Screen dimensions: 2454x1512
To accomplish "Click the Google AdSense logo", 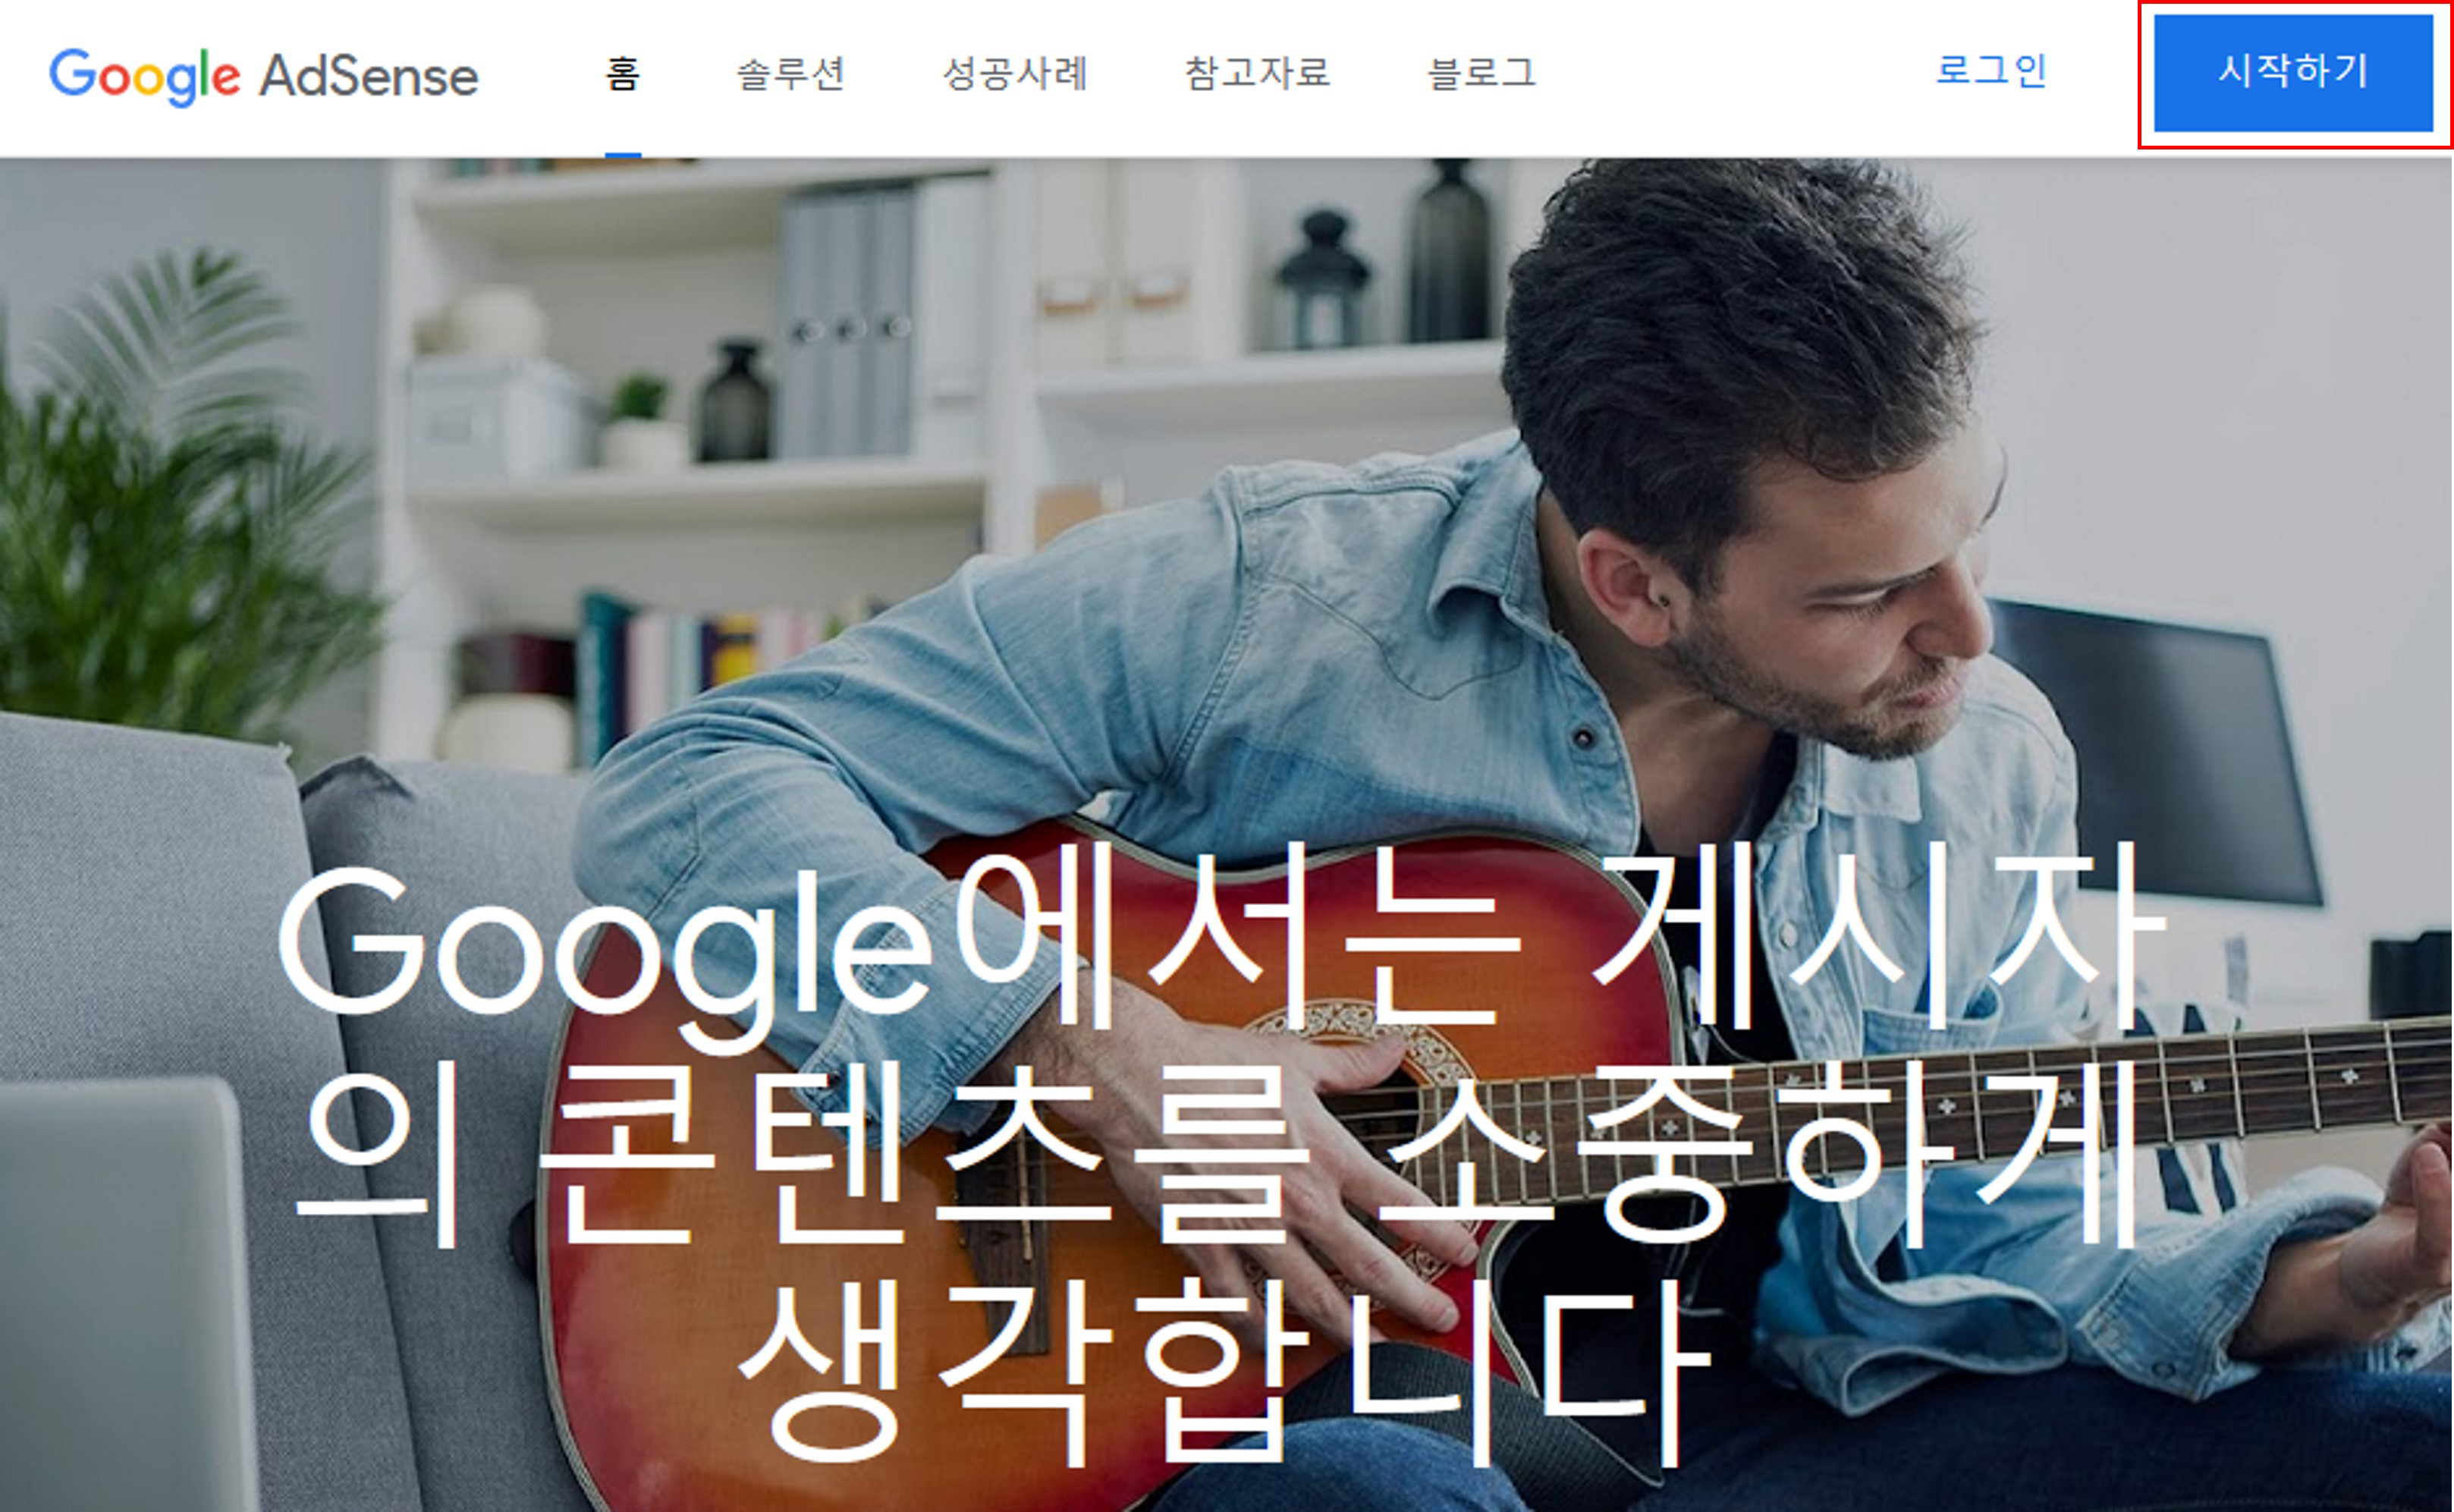I will (x=264, y=76).
